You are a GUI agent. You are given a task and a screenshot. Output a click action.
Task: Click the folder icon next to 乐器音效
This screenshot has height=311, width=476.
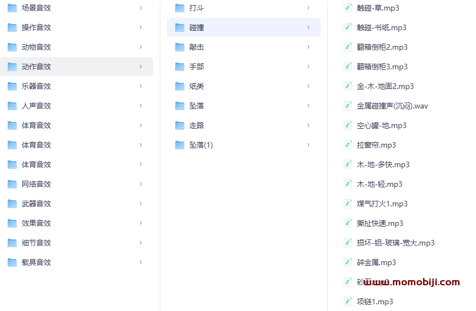pyautogui.click(x=12, y=86)
